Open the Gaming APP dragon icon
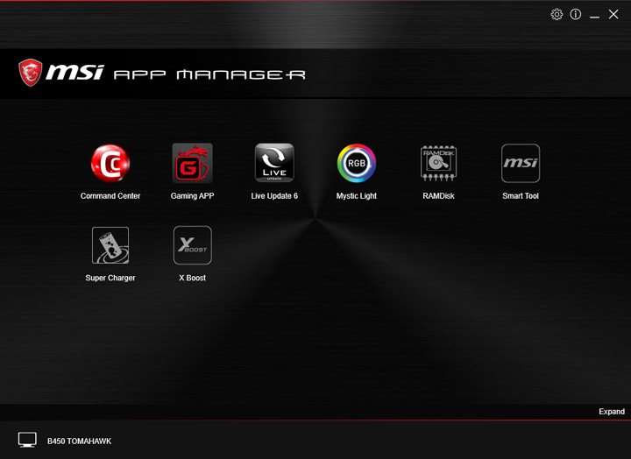Image resolution: width=631 pixels, height=459 pixels. click(192, 163)
